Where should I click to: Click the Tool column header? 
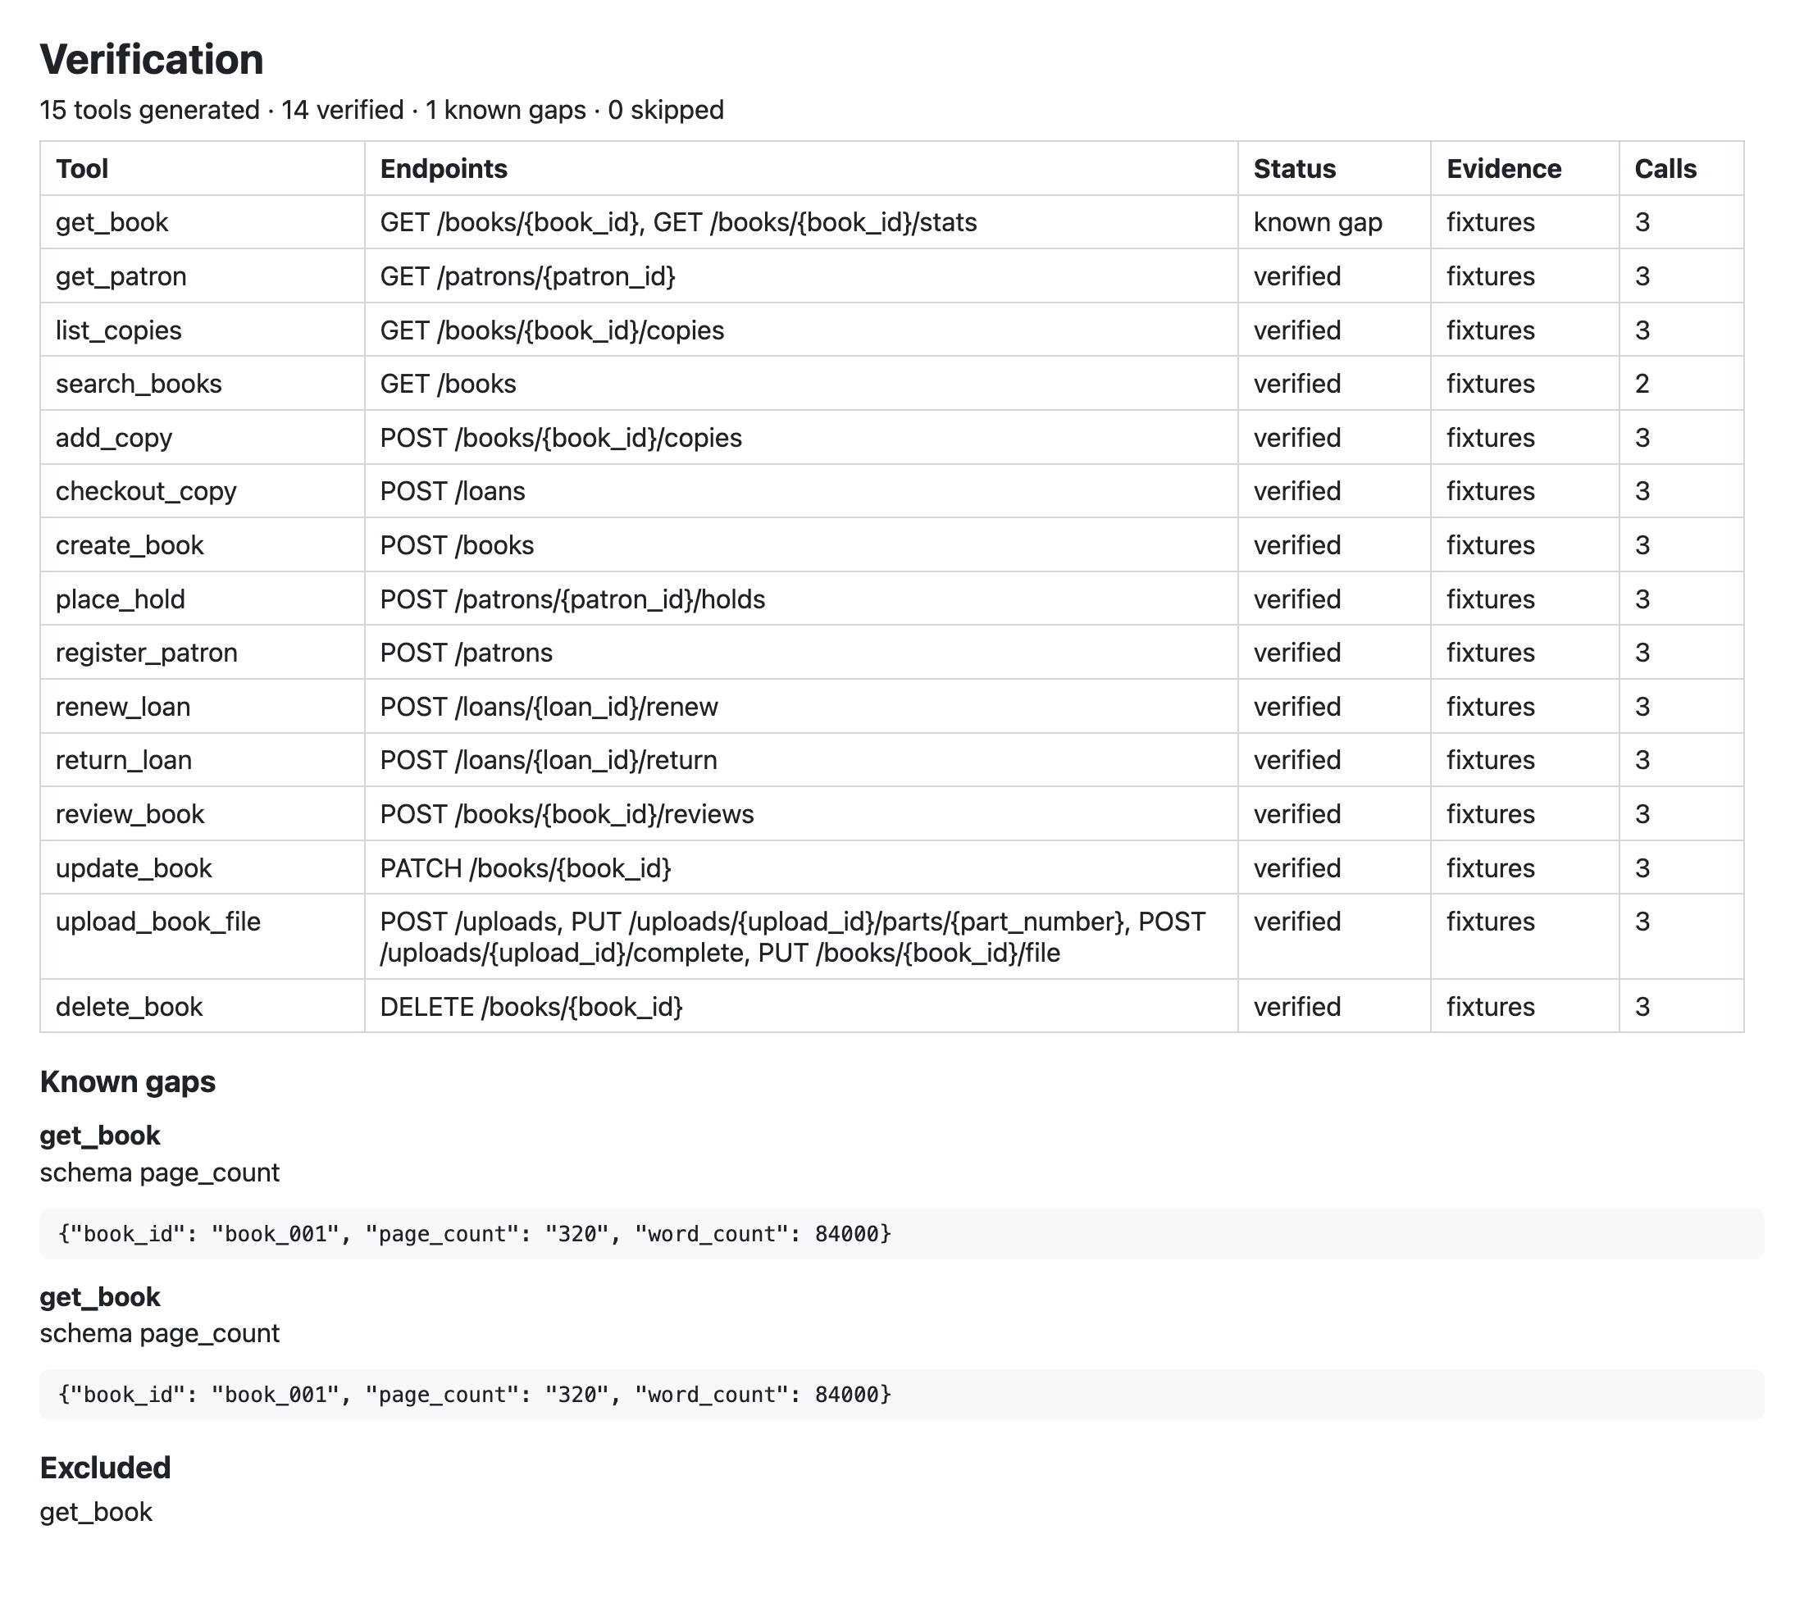203,169
